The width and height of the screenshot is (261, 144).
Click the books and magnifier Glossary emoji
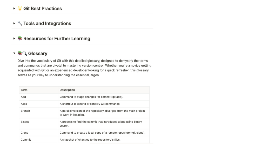(22, 54)
